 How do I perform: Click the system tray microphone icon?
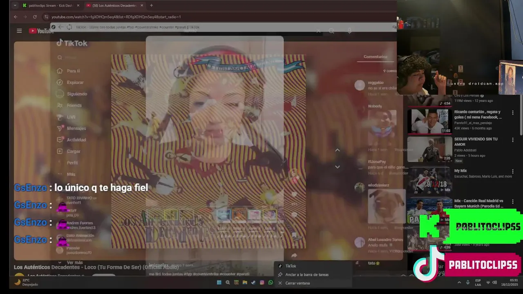click(x=468, y=283)
